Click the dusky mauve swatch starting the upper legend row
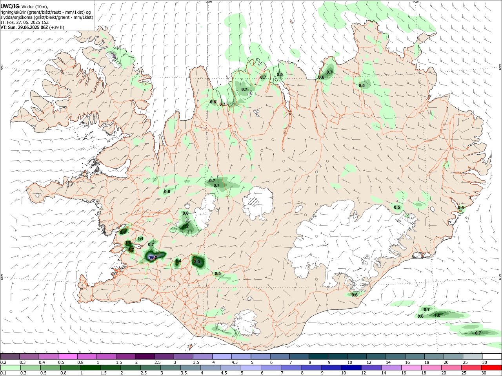 tap(10, 356)
